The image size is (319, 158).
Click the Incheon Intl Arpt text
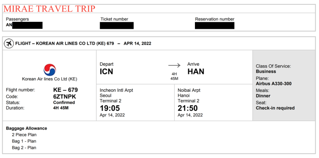pyautogui.click(x=116, y=90)
